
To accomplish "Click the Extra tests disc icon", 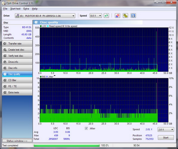I will tap(5, 92).
